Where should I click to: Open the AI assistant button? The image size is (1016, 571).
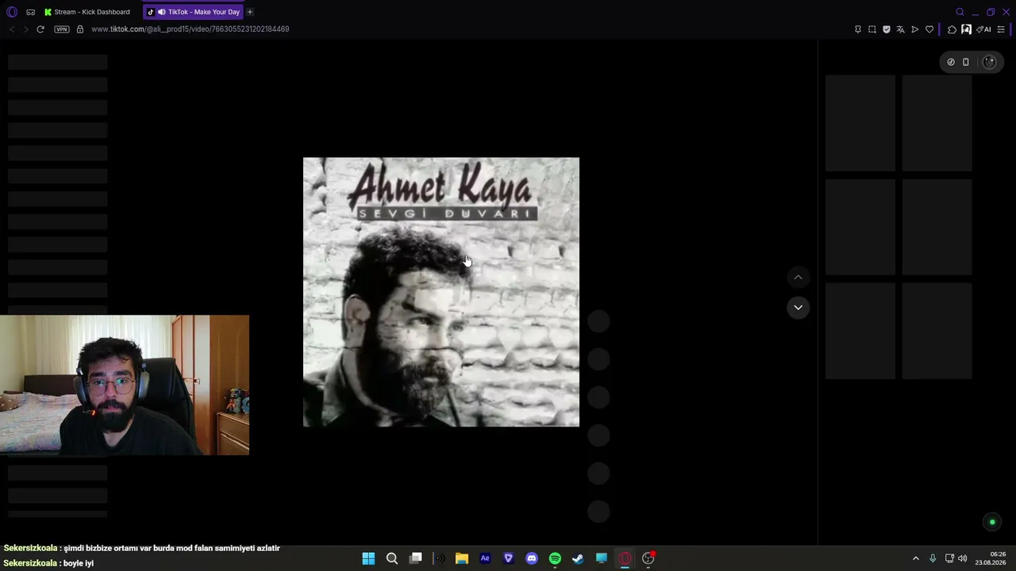tap(984, 29)
